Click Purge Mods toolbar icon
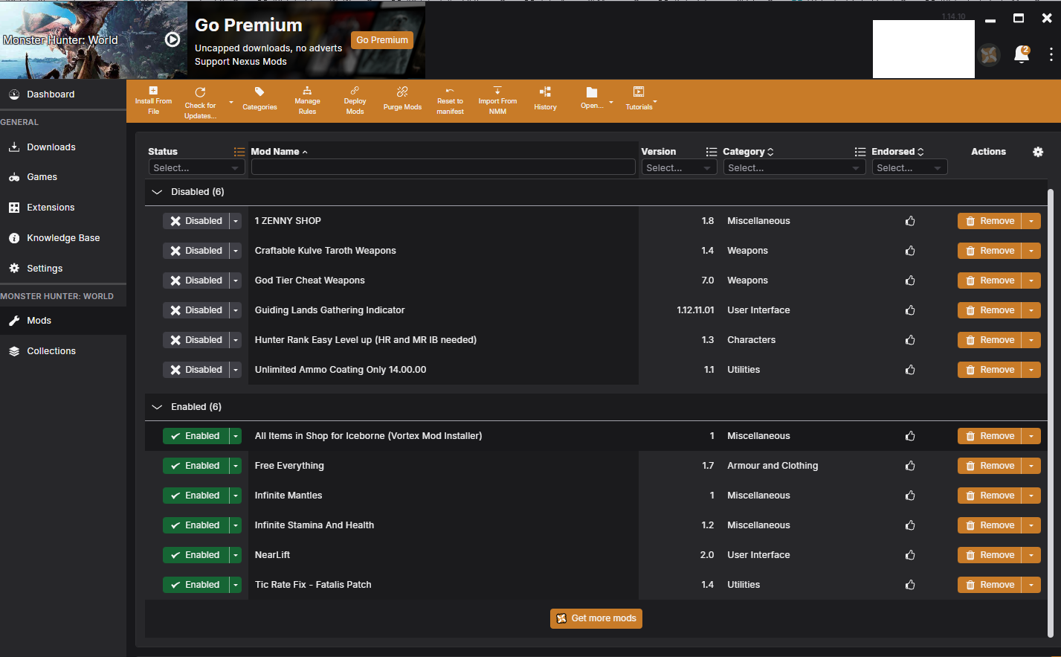Image resolution: width=1061 pixels, height=657 pixels. tap(402, 92)
